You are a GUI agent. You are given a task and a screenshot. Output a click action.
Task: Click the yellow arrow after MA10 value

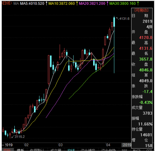(x=77, y=3)
